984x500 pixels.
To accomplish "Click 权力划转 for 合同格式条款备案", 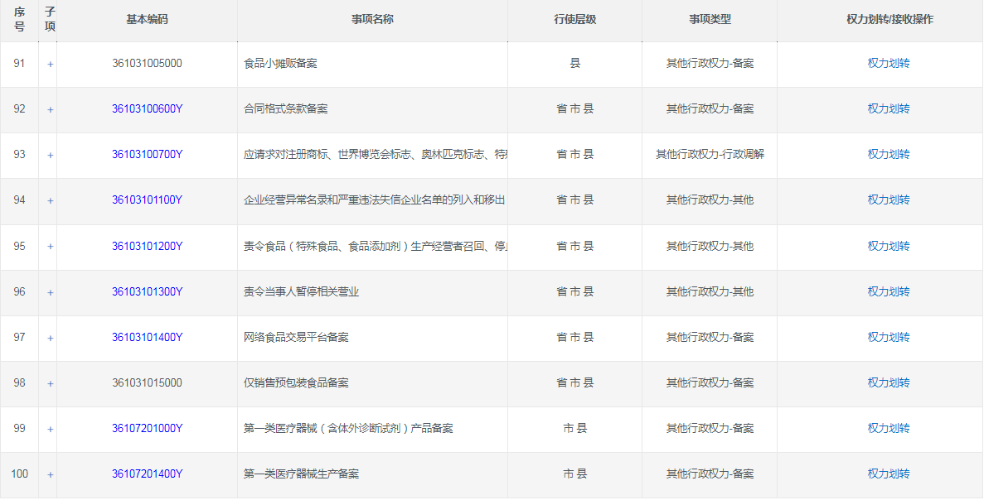I will point(889,109).
